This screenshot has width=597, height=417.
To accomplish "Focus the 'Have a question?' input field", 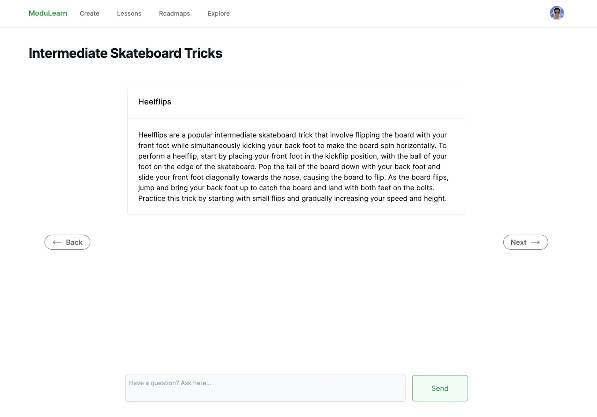I will 265,388.
